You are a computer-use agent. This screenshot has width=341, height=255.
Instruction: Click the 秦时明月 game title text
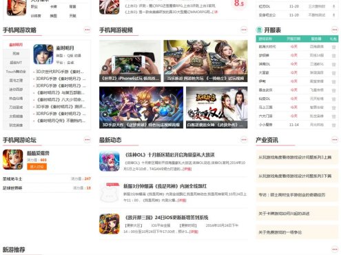[x=65, y=48]
